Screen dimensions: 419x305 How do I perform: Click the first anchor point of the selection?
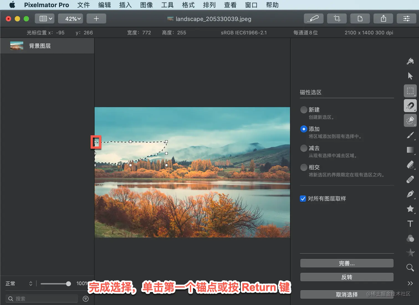click(x=95, y=142)
